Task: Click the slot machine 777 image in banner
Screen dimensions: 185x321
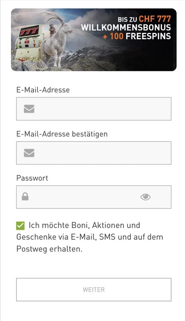Action: click(x=28, y=42)
